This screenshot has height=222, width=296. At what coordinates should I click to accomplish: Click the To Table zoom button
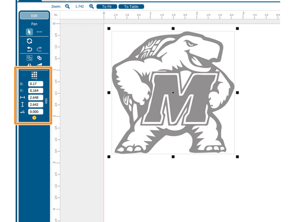click(131, 6)
